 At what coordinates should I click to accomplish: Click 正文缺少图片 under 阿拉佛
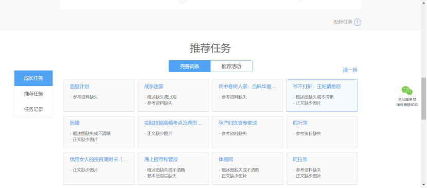308,176
